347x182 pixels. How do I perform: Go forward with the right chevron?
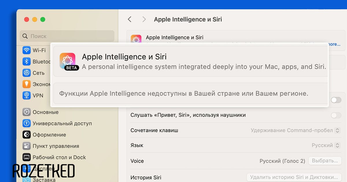144,19
